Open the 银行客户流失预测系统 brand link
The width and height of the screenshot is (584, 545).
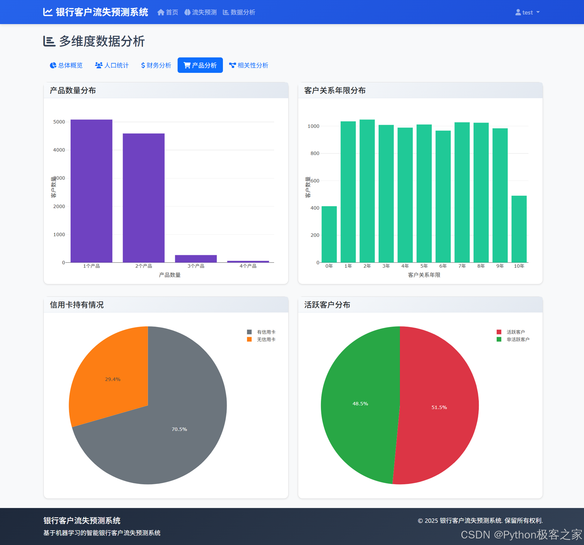click(102, 12)
